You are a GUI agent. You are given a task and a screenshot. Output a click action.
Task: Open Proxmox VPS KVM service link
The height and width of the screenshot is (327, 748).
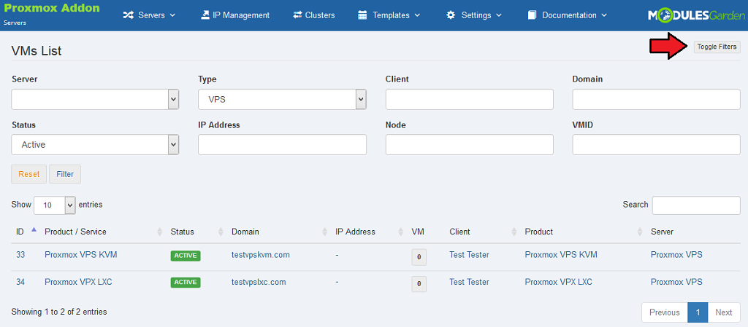[x=80, y=255]
